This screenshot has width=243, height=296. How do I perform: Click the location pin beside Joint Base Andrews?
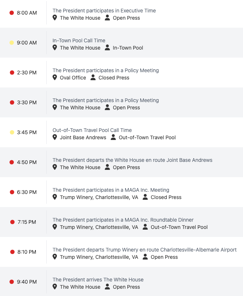(55, 137)
